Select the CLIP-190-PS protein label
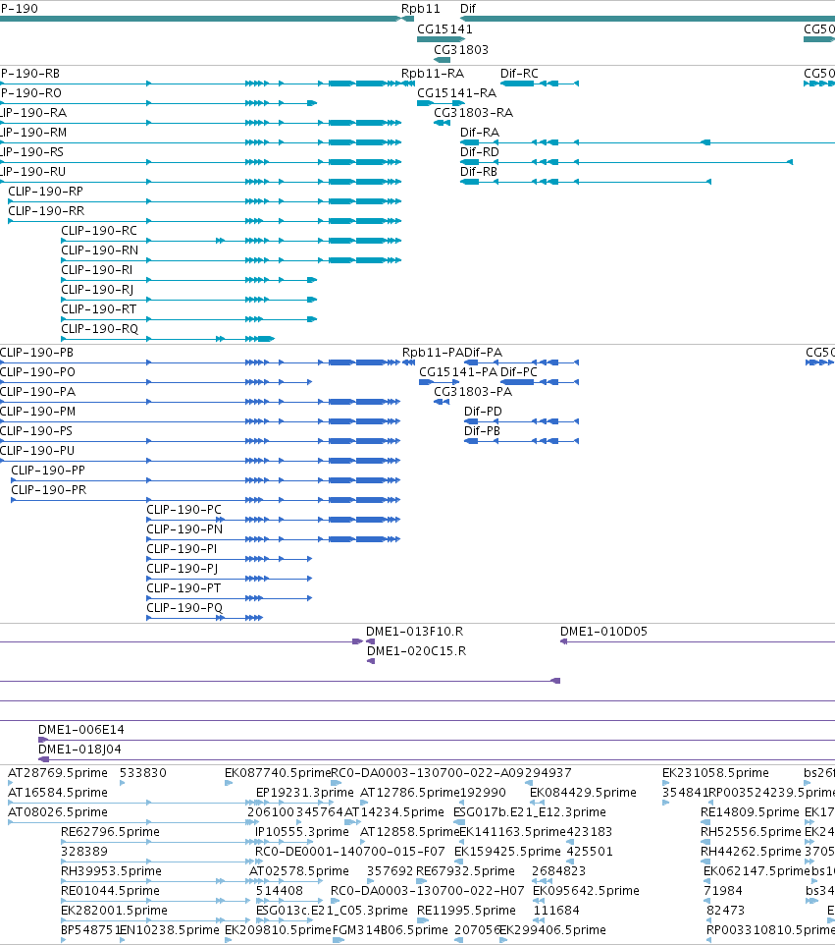835x945 pixels. pyautogui.click(x=36, y=431)
